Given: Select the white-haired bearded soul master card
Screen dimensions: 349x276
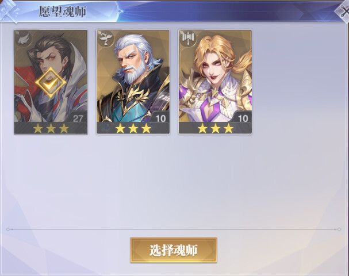Looking at the screenshot, I should pyautogui.click(x=133, y=82).
